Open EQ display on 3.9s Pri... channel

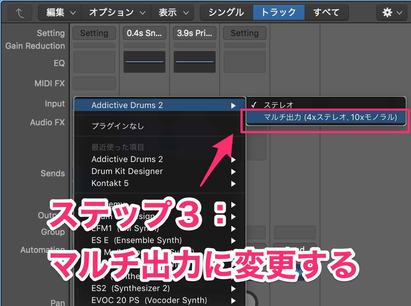coord(195,62)
